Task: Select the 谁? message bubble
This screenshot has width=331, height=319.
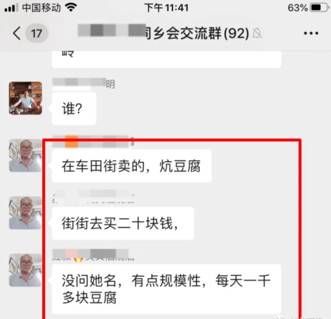Action: [x=74, y=109]
